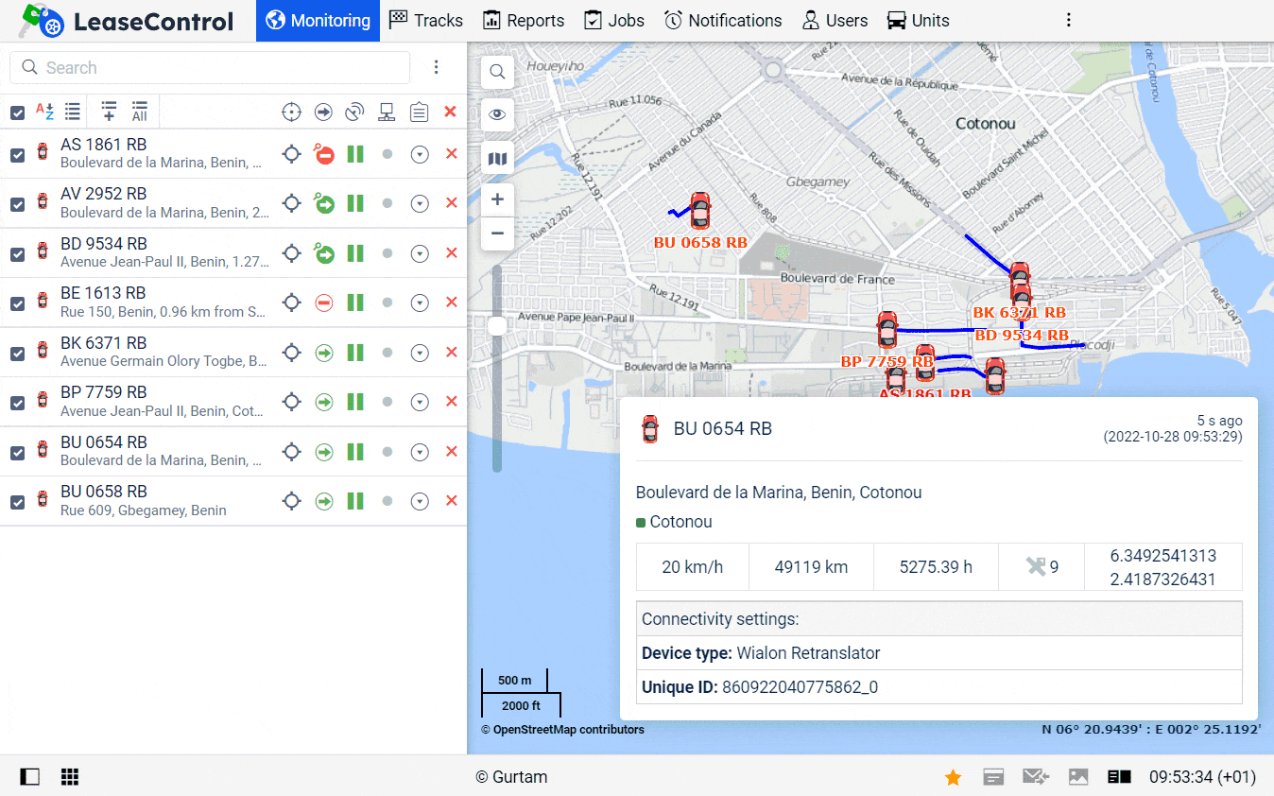The height and width of the screenshot is (796, 1274).
Task: Open BK 6371 RB row options dropdown
Action: coord(420,353)
